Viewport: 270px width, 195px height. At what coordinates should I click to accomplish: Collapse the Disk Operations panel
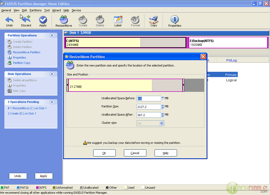[x=52, y=74]
